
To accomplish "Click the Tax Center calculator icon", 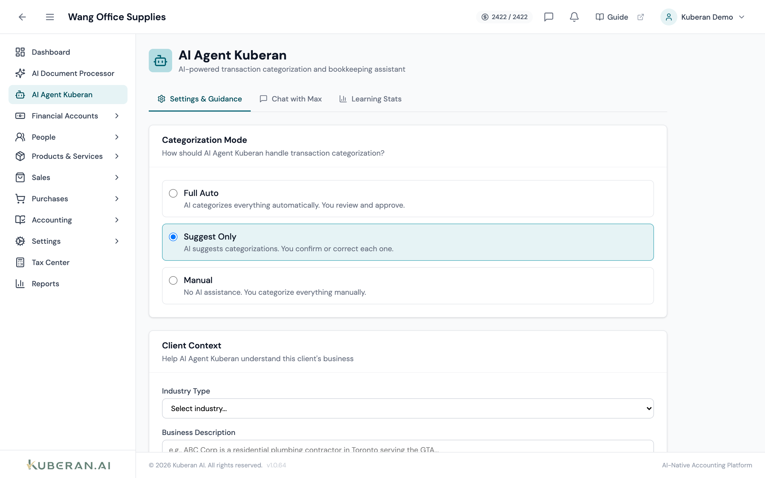I will (x=20, y=262).
